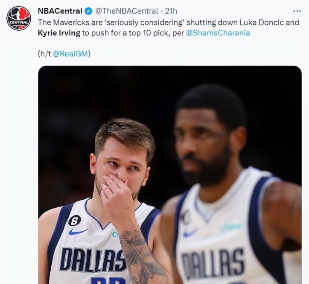
Task: Click the blue verified badge
Action: click(88, 11)
